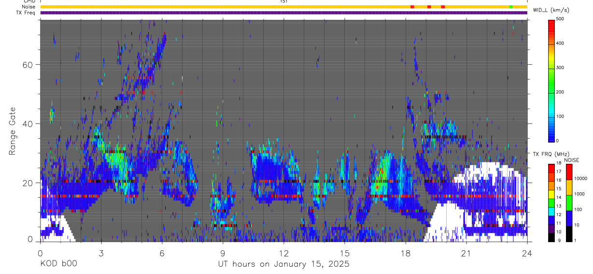Click the 9 hour tick on the UT axis
This screenshot has height=274, width=593.
pyautogui.click(x=223, y=253)
